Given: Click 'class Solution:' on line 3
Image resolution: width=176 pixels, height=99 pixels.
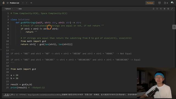Looking at the screenshot, I should pos(20,20).
